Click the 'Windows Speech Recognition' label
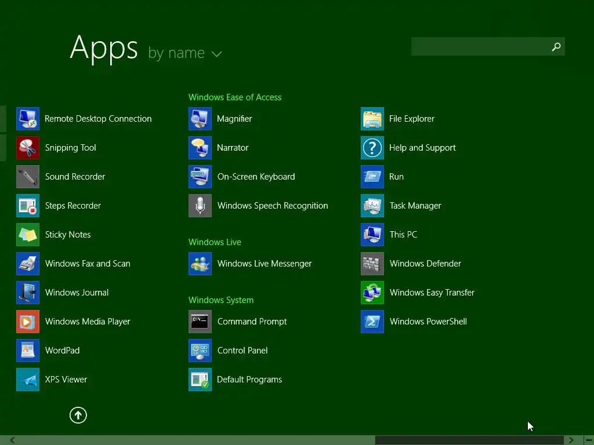Viewport: 594px width, 445px height. click(273, 206)
